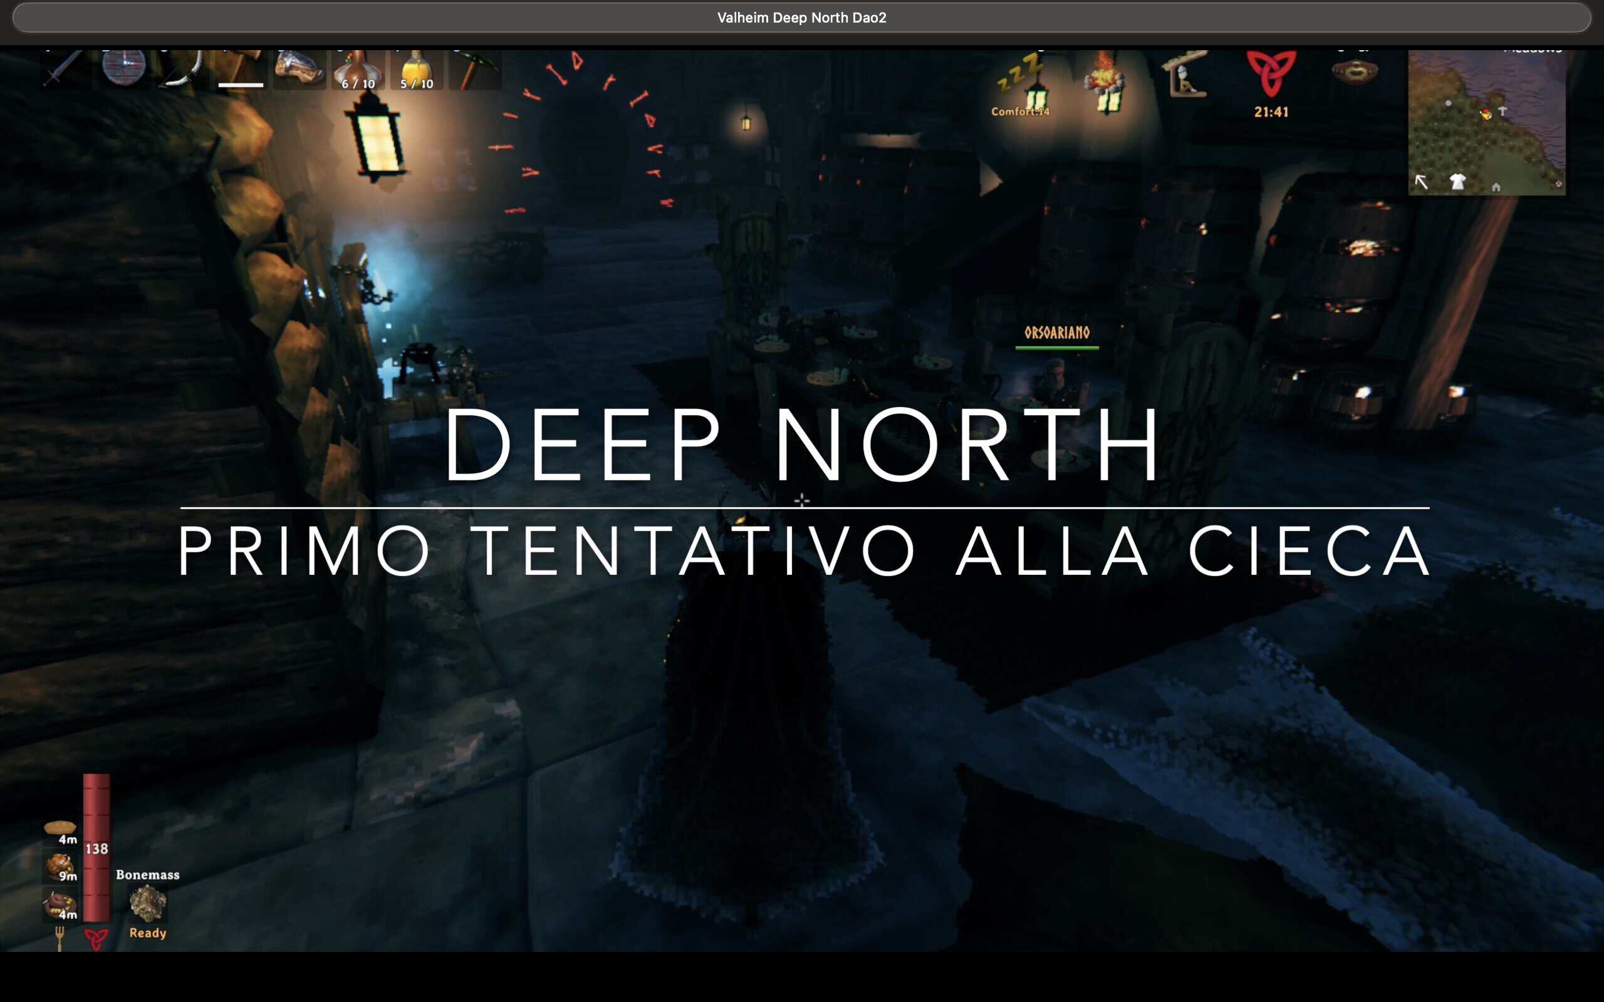Select the round shield hotbar slot
Screen dimensions: 1604x1002
[124, 68]
